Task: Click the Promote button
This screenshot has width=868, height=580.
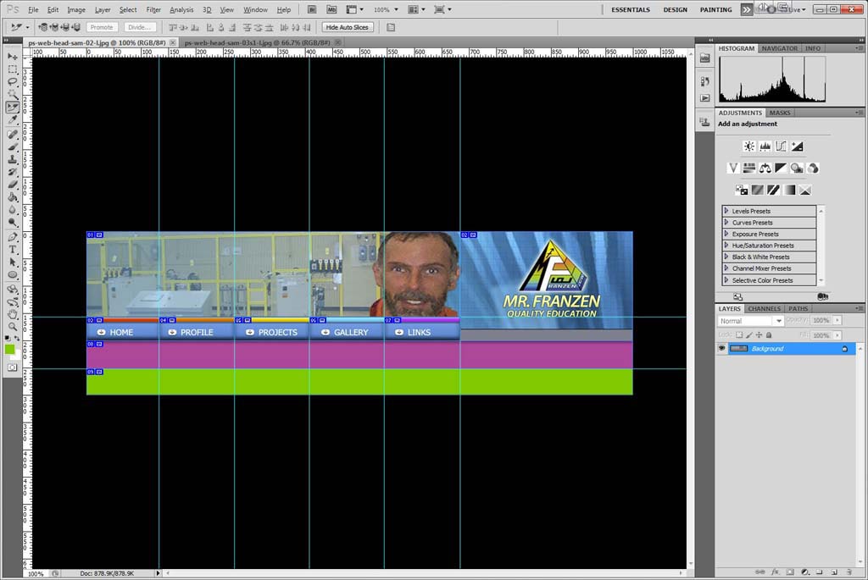Action: point(102,27)
